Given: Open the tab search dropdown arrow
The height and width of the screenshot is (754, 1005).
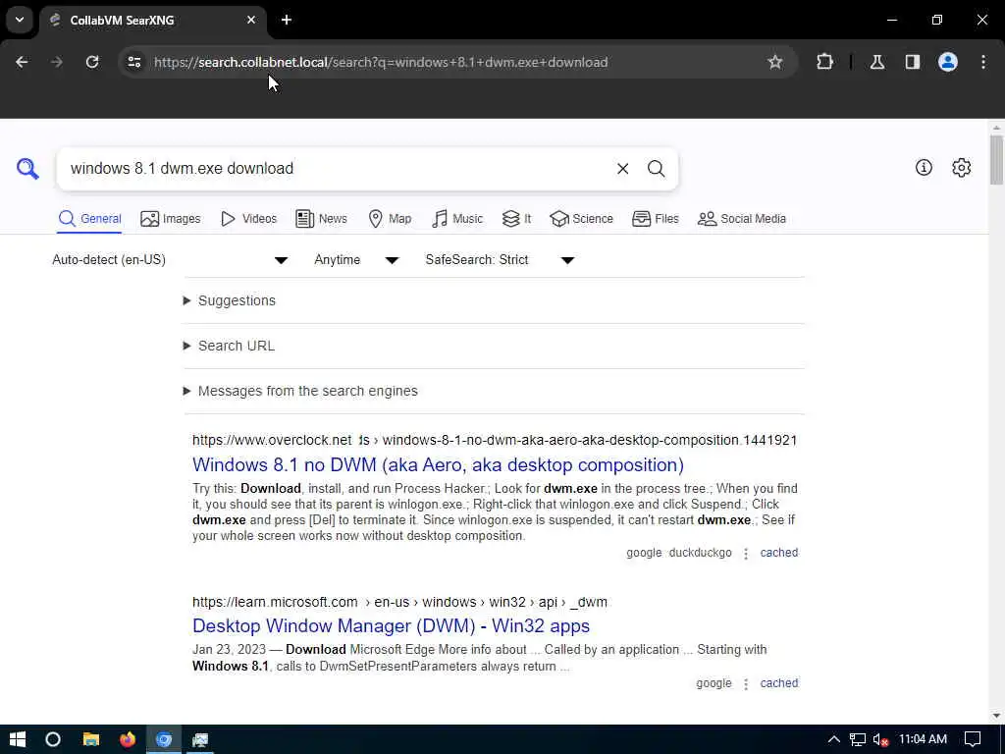Looking at the screenshot, I should coord(20,20).
